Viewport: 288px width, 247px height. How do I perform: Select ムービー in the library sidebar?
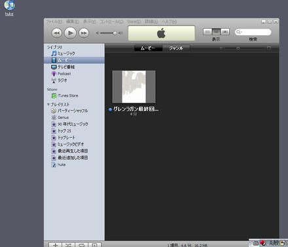(74, 60)
